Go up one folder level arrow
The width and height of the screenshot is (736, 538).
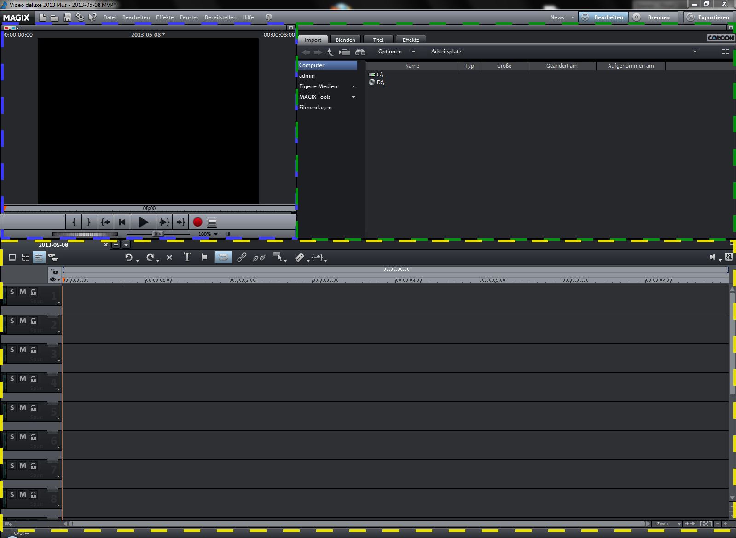tap(330, 52)
